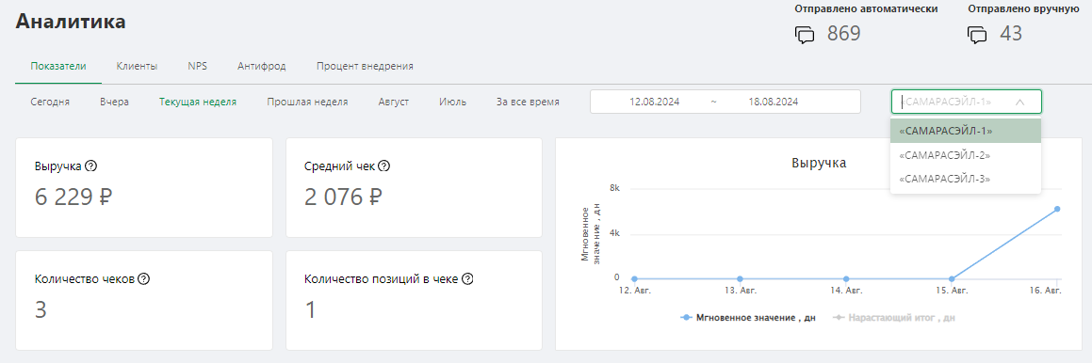Filter period by Сегодня
1092x363 pixels.
pyautogui.click(x=50, y=102)
